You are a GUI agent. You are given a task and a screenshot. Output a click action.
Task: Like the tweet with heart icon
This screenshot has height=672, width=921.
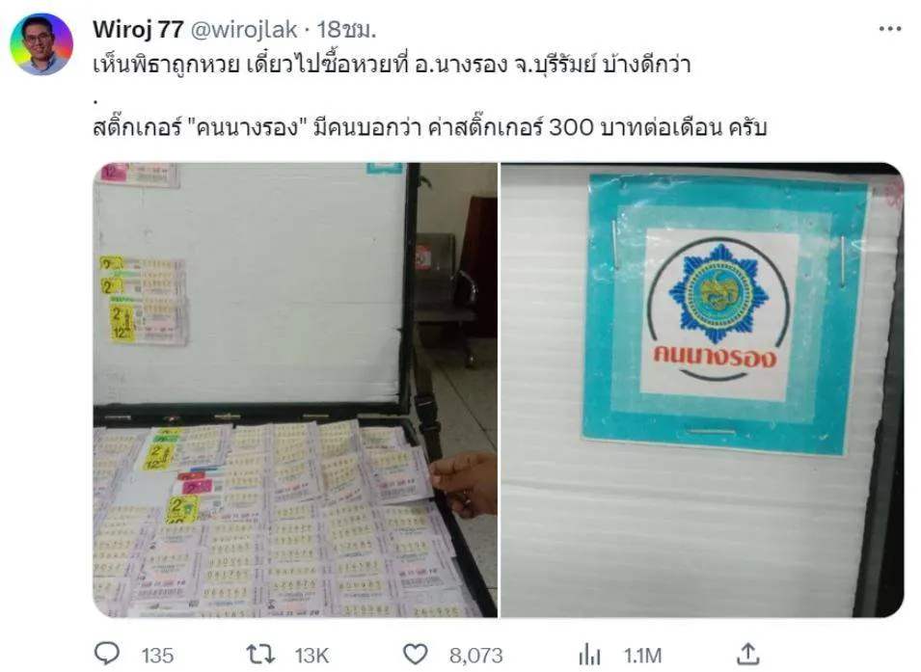click(x=416, y=654)
